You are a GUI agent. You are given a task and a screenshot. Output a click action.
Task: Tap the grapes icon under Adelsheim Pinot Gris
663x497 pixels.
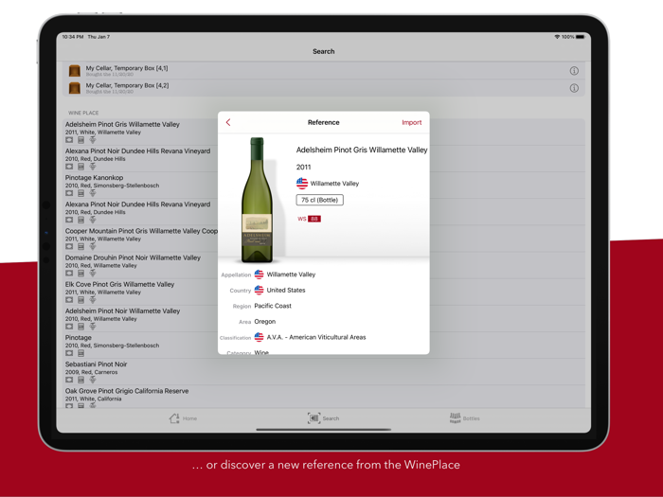tap(93, 140)
